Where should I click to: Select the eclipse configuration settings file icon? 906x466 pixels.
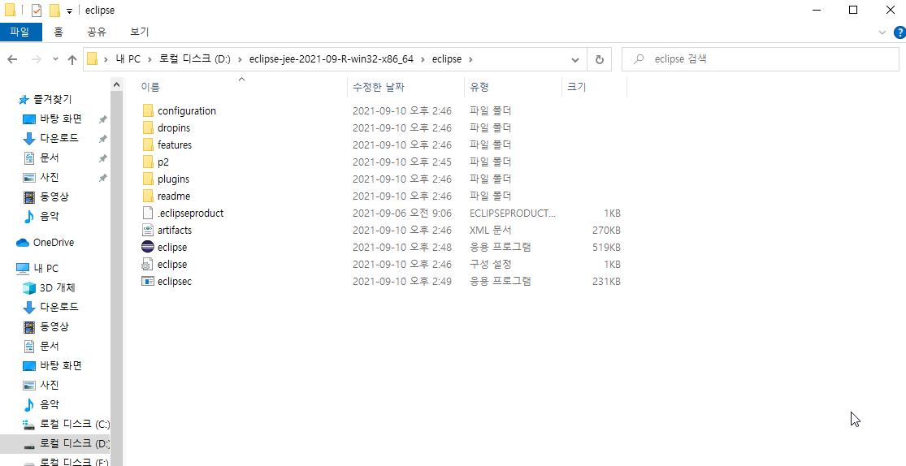click(x=148, y=264)
